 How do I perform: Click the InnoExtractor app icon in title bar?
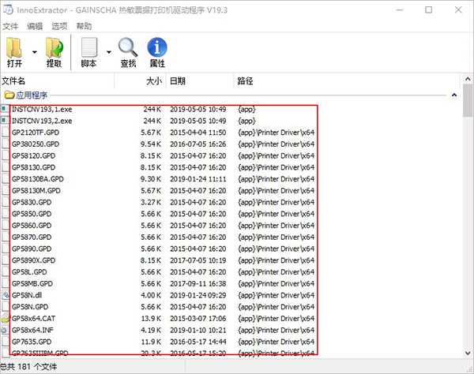[8, 9]
